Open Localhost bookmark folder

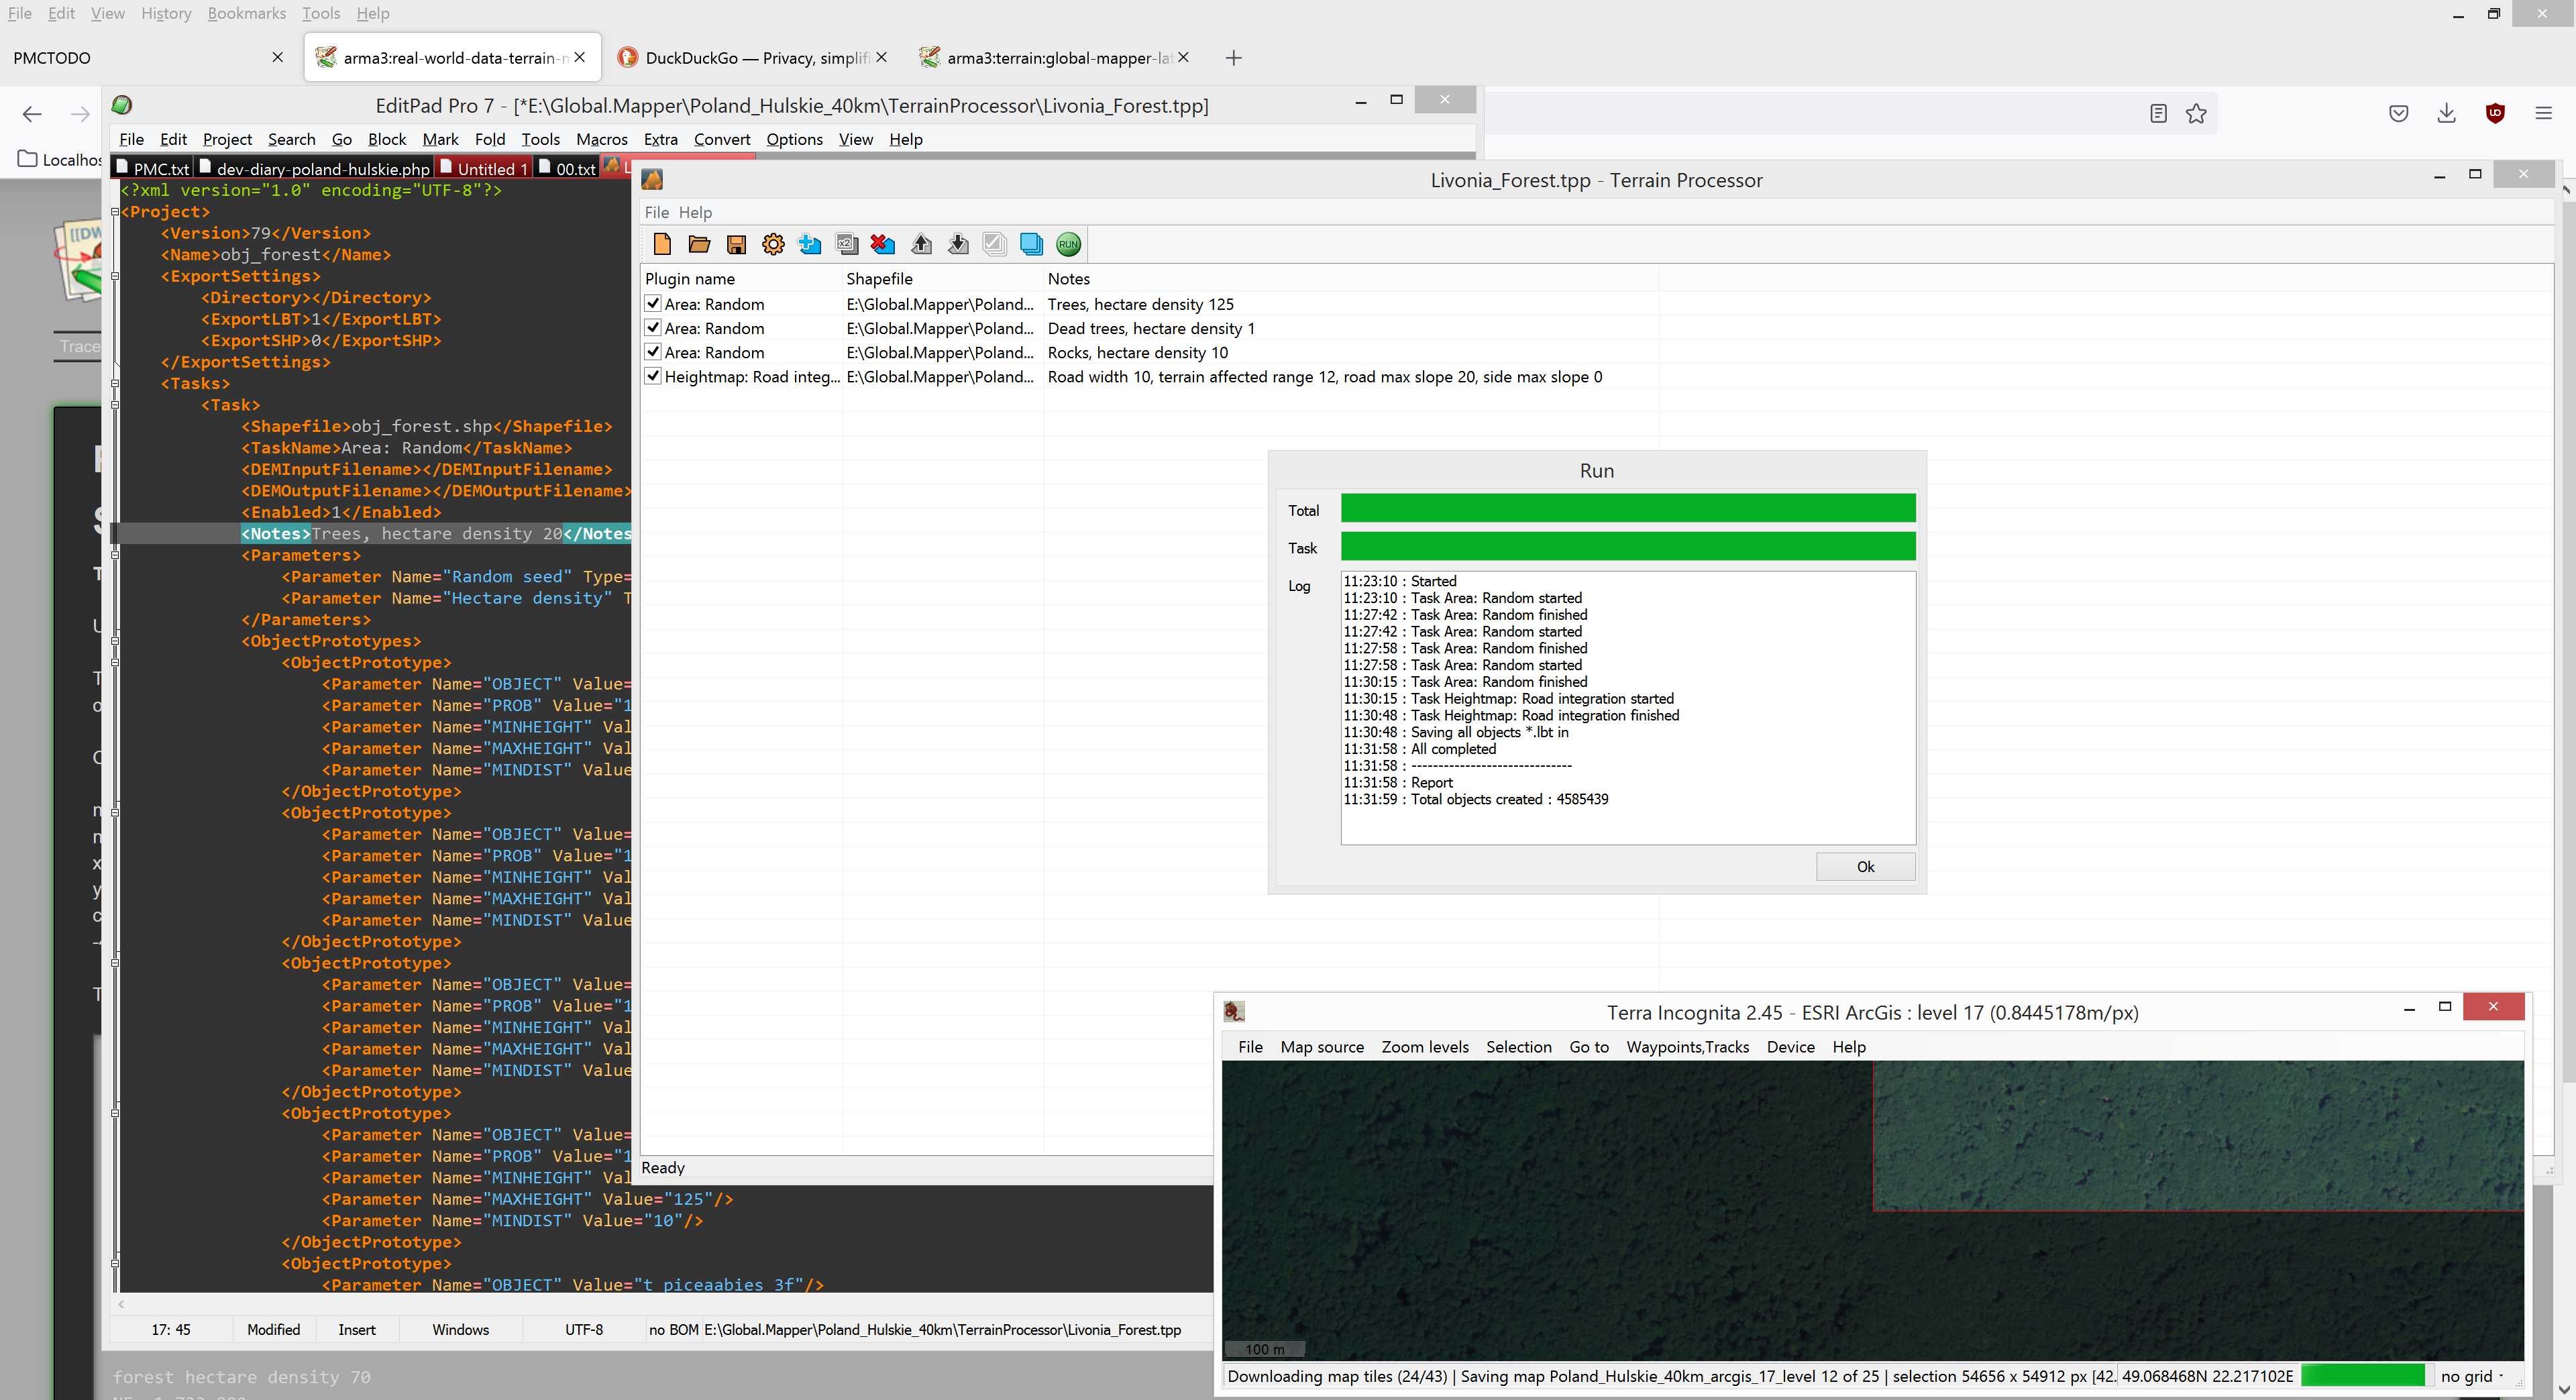[60, 159]
